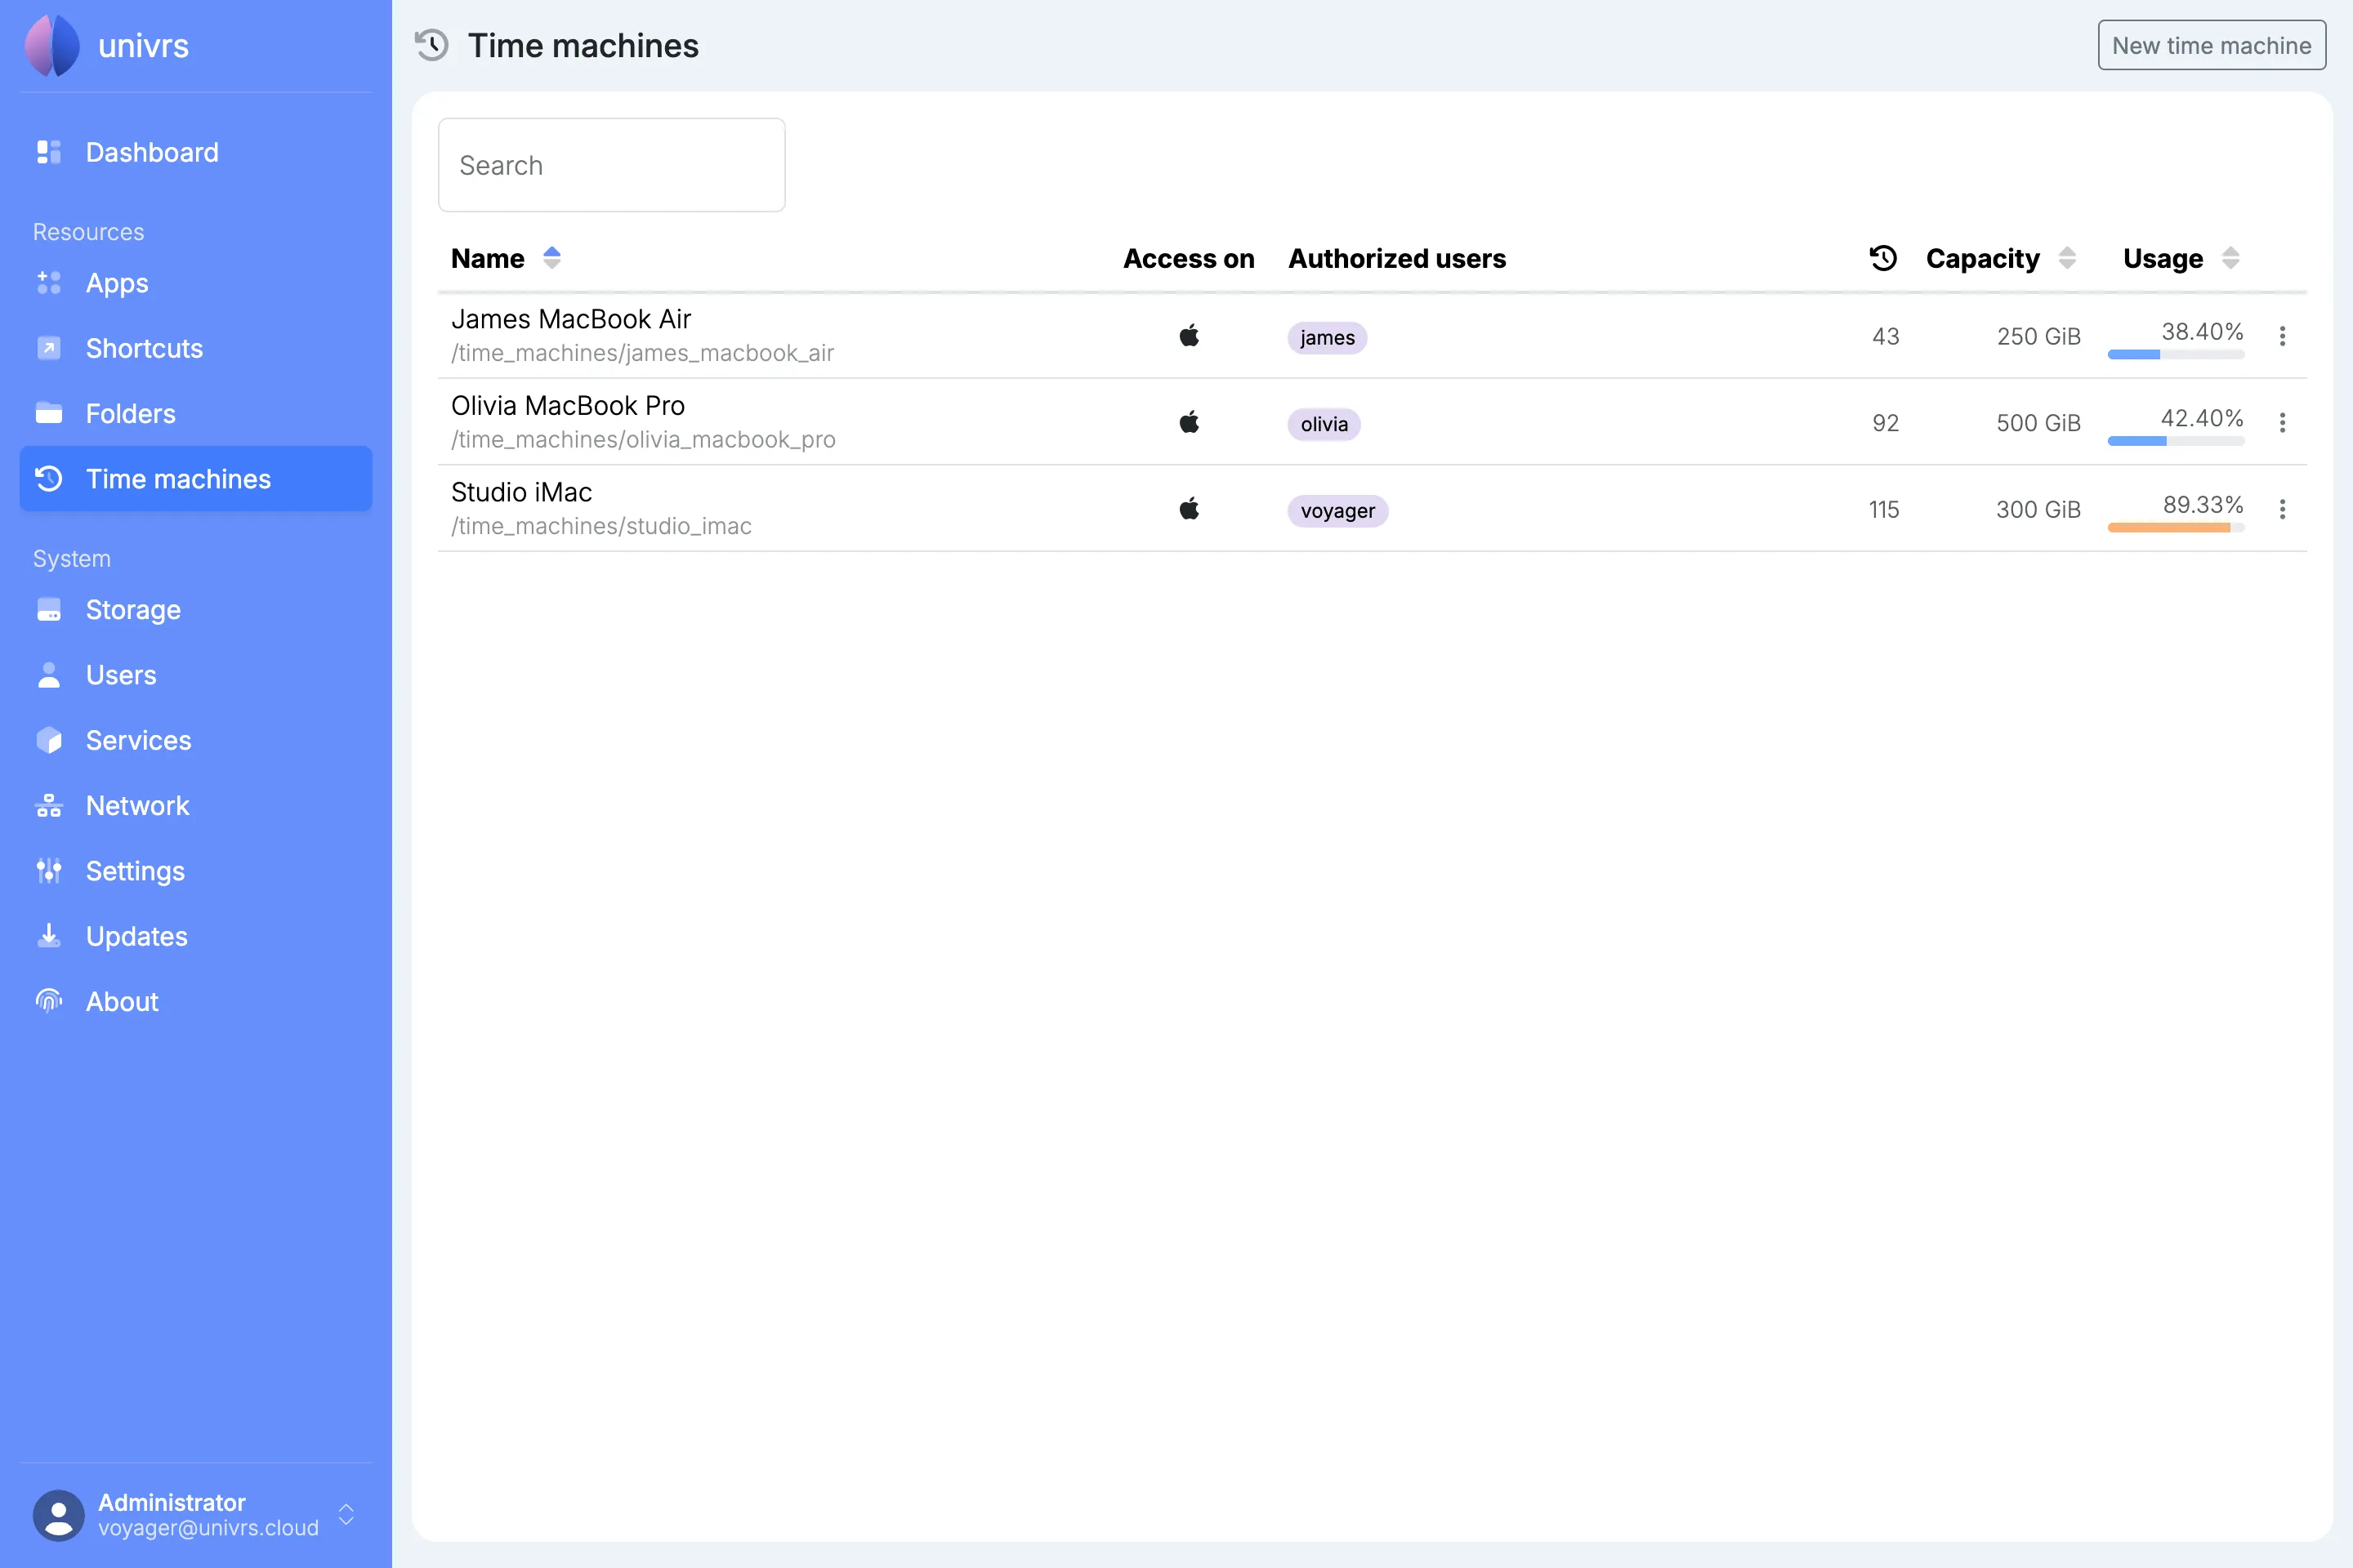This screenshot has height=1568, width=2353.
Task: Open Services page
Action: (196, 740)
